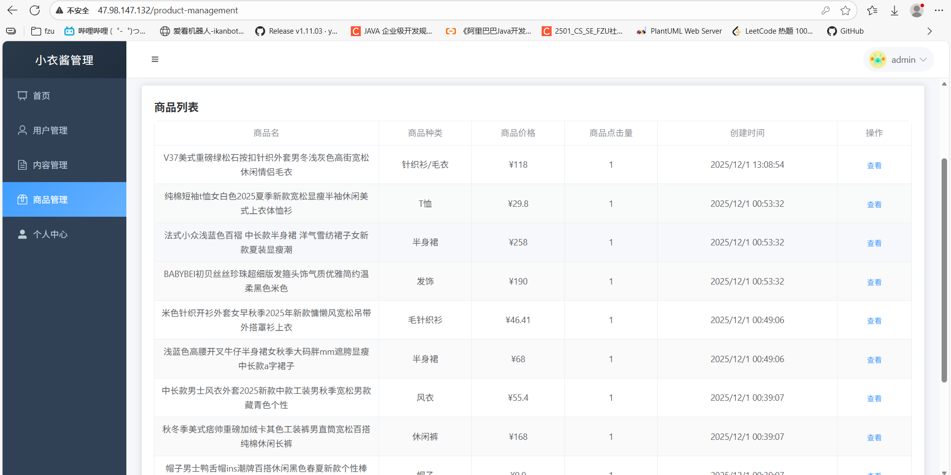951x475 pixels.
Task: Click the 商品价格 column header
Action: click(x=518, y=133)
